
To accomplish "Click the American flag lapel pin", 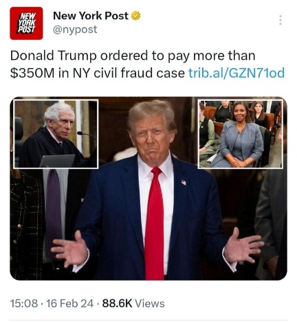I will (184, 183).
